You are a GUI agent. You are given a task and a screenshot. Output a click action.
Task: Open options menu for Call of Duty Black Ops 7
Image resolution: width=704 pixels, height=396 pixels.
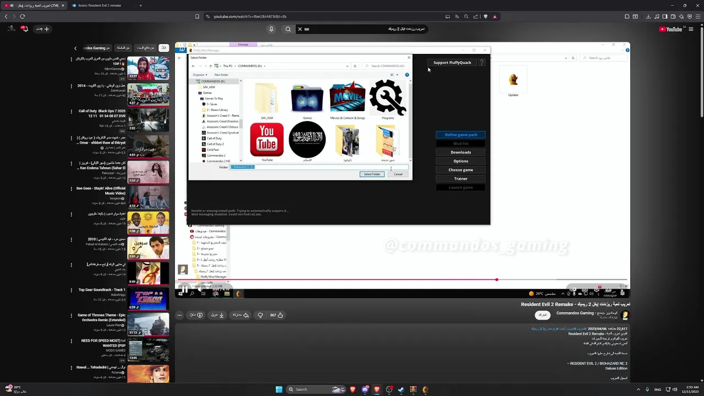click(71, 112)
